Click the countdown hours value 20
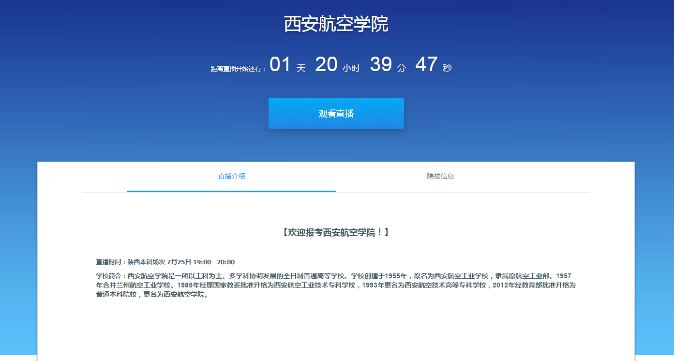The image size is (674, 361). pyautogui.click(x=326, y=64)
